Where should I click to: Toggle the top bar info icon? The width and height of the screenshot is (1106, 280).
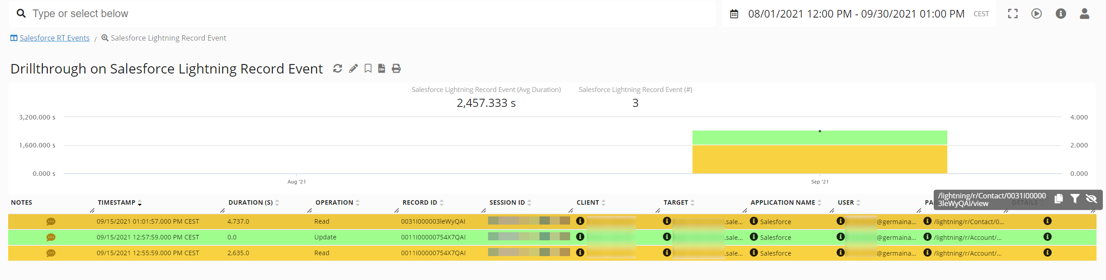click(x=1060, y=14)
